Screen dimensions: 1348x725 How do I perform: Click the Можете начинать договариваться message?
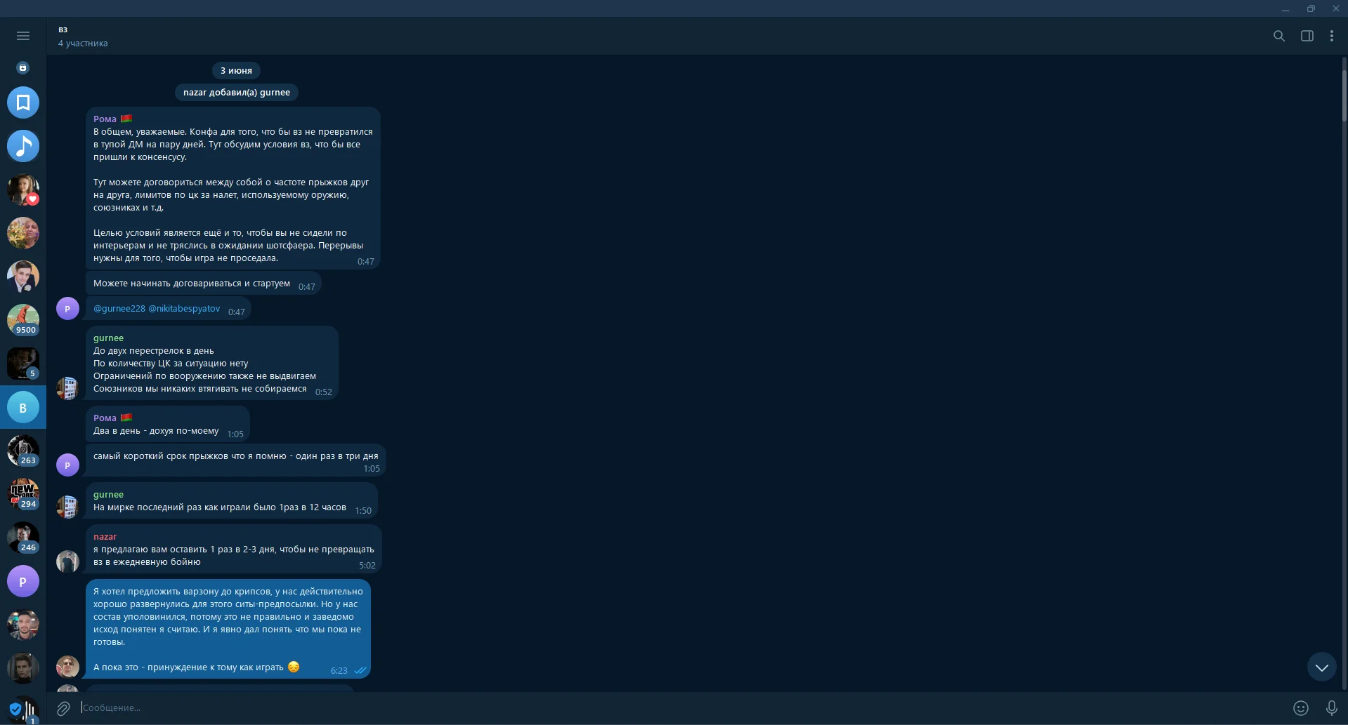click(x=204, y=283)
